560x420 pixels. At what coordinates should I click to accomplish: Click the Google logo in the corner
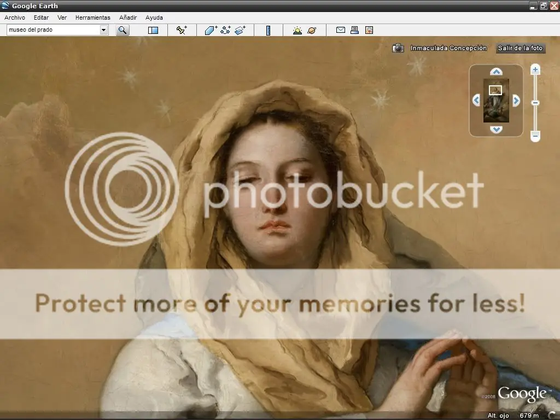click(x=522, y=394)
